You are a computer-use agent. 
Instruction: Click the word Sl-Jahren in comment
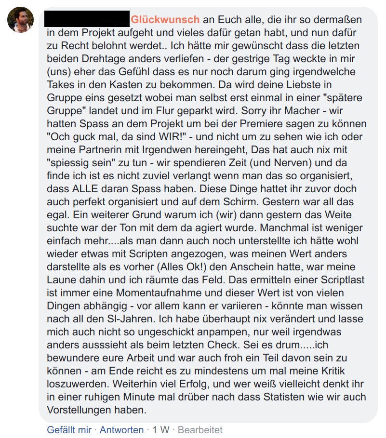[131, 319]
